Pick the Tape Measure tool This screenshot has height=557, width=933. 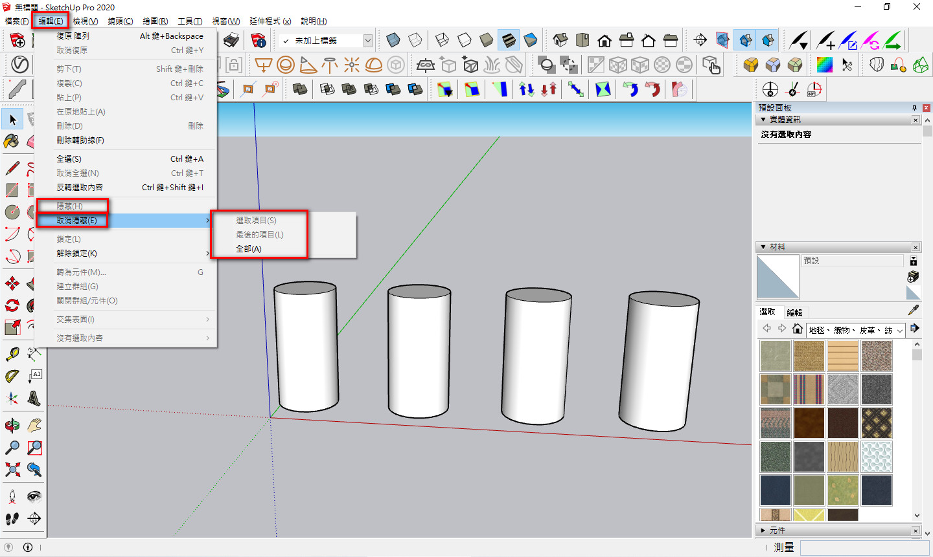click(12, 354)
